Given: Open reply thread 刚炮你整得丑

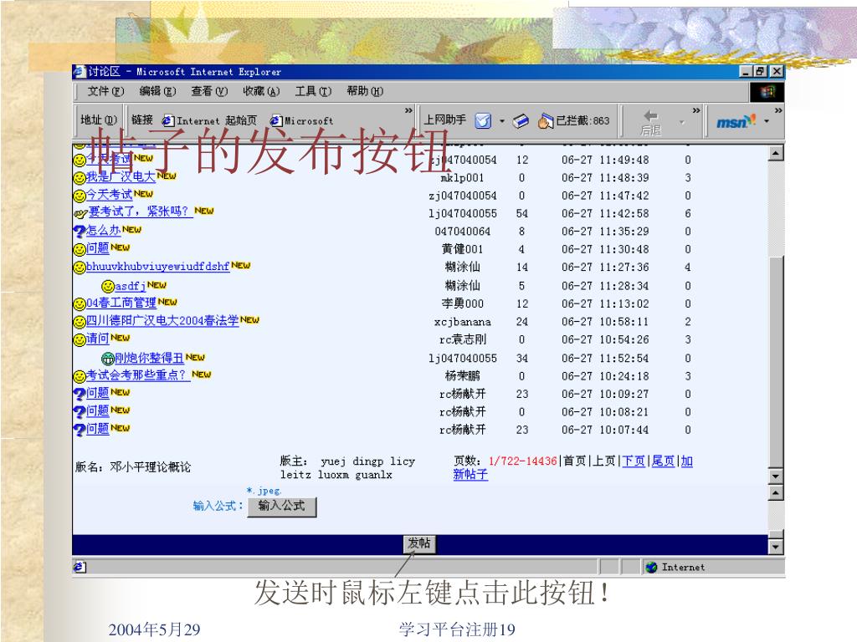Looking at the screenshot, I should (149, 358).
